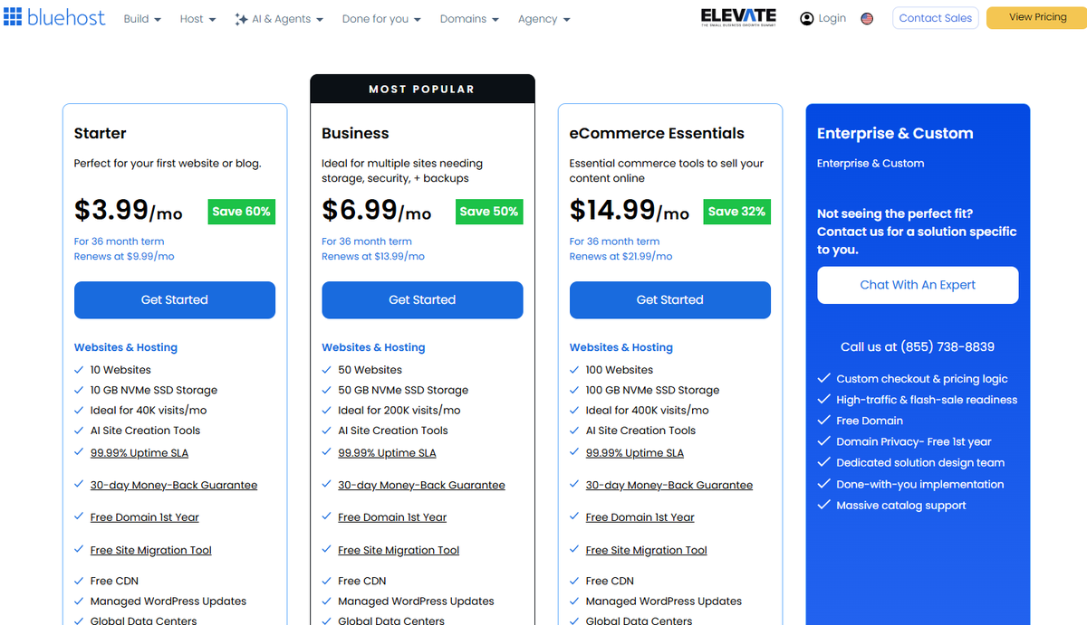Open Starter Free Domain 1st Year link
Image resolution: width=1087 pixels, height=625 pixels.
click(x=145, y=517)
